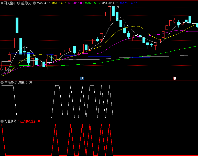Click the MA10: 4.81 indicator label
The image size is (198, 156).
59,3
